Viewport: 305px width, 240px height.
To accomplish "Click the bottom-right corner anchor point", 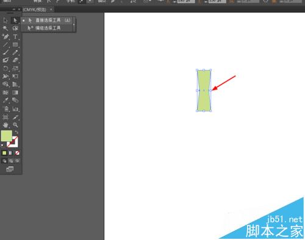I will click(210, 111).
